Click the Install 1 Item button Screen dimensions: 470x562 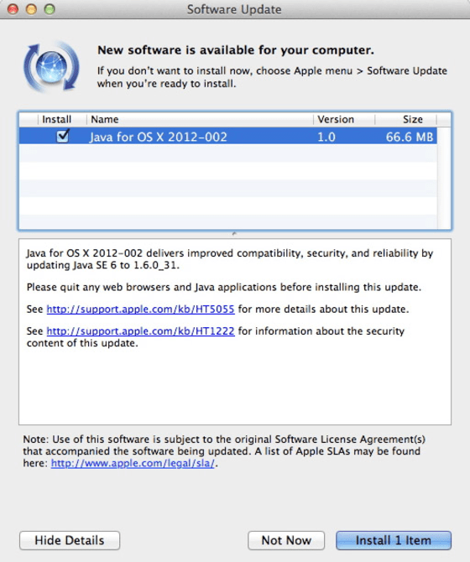coord(394,540)
